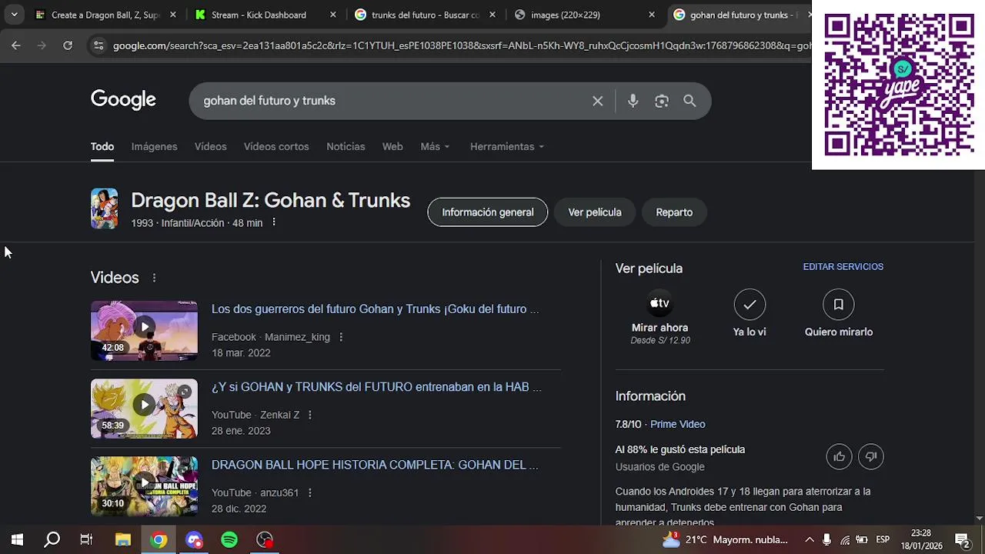Click the taskbar microphone tray icon
The height and width of the screenshot is (554, 985).
(826, 539)
